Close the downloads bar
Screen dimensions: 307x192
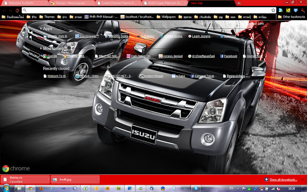[x=303, y=180]
